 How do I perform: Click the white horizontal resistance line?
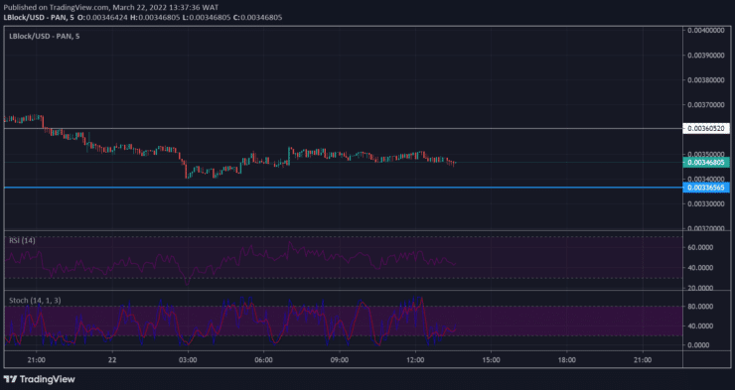click(343, 128)
